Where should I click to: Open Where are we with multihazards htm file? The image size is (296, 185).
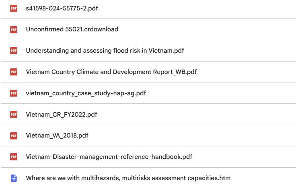128,178
